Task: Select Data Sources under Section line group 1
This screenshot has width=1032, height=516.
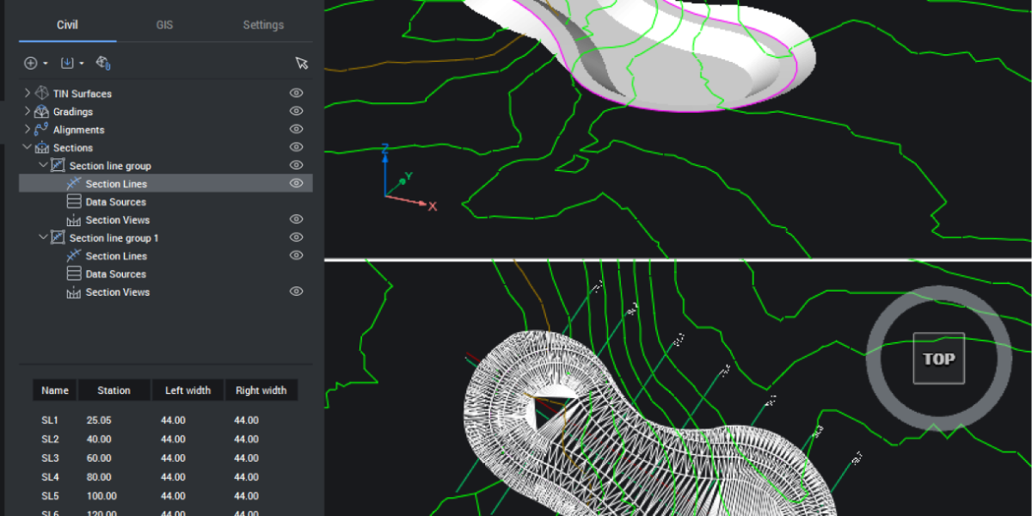Action: coord(115,274)
